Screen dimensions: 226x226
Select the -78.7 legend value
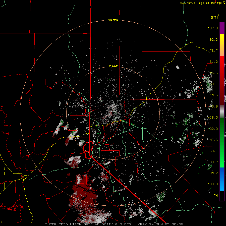(x=213, y=162)
